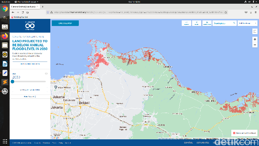Image resolution: width=259 pixels, height=146 pixels.
Task: Click the magnifier icon in place search
Action: point(234,23)
